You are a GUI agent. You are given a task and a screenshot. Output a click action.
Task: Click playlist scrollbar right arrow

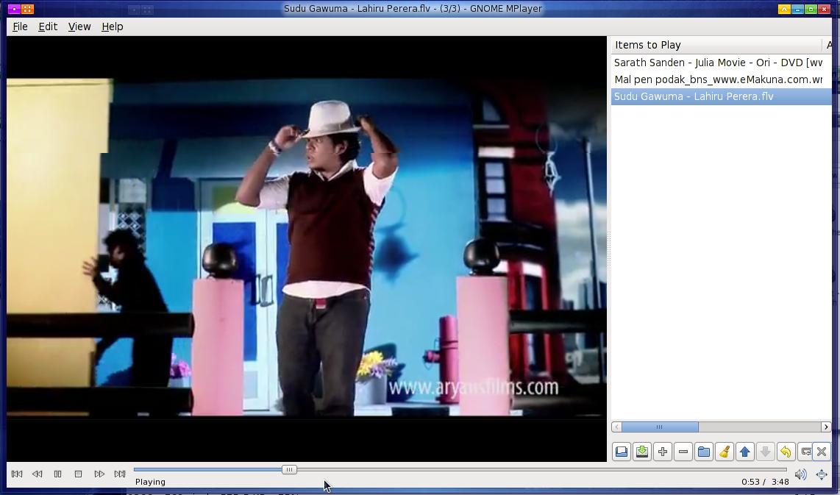tap(825, 427)
